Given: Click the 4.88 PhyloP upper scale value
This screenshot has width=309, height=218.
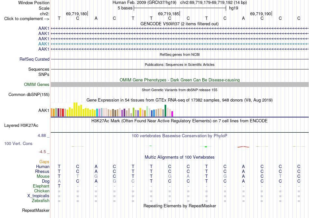Looking at the screenshot, I should tap(42, 136).
